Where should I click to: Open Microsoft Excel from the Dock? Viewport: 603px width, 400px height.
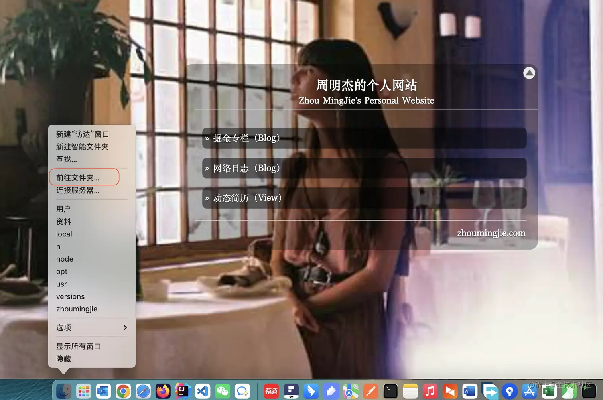(x=549, y=391)
